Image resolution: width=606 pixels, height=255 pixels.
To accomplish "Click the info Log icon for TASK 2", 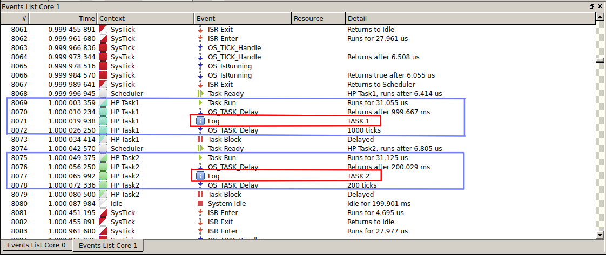I will [x=200, y=176].
